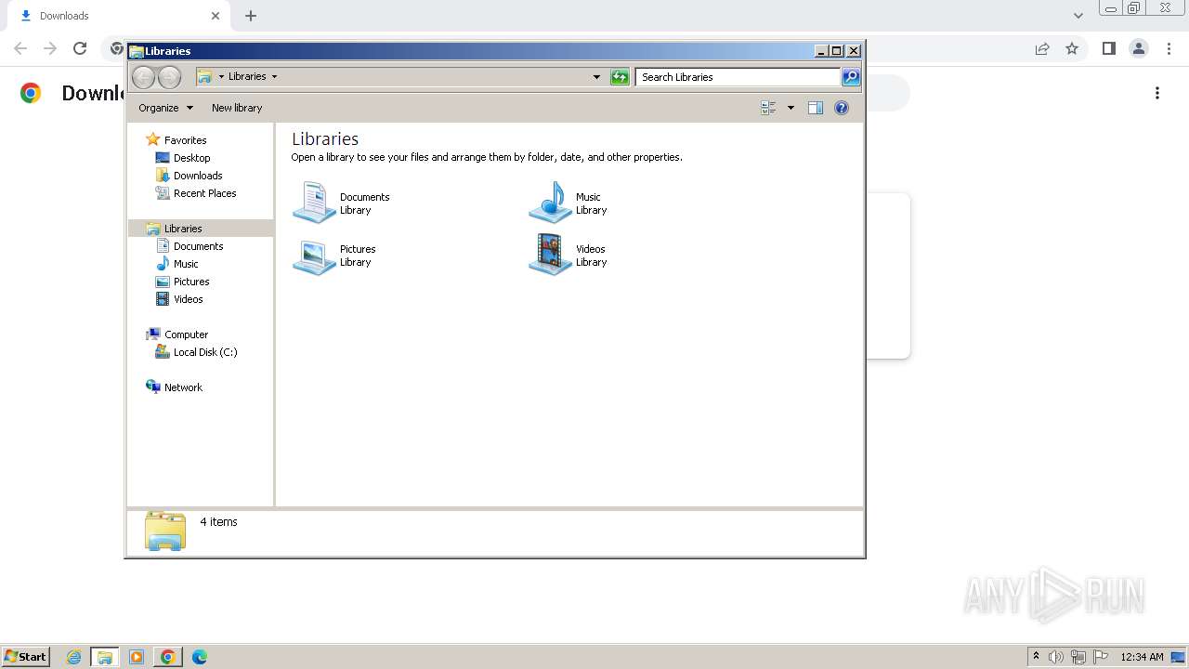The image size is (1189, 669).
Task: Open Windows Media Player from taskbar
Action: (137, 657)
